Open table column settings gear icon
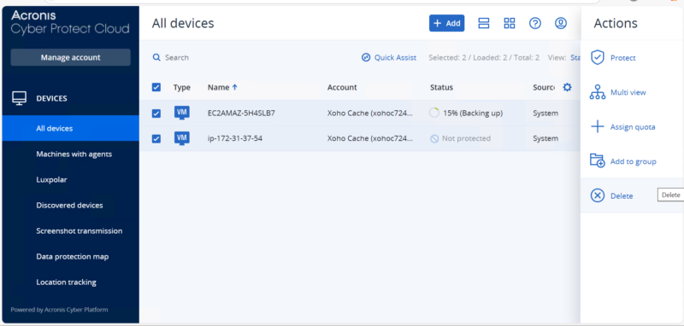The image size is (684, 326). coord(567,87)
